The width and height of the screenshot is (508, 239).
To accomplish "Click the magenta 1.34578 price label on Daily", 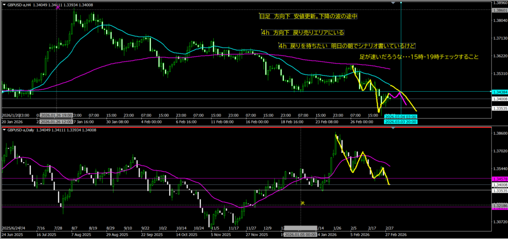I will pos(499,178).
